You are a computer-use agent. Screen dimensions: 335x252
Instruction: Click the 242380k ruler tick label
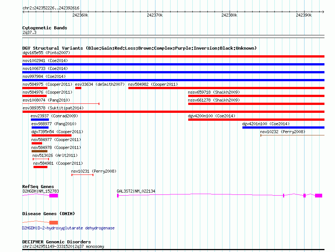tap(229, 15)
